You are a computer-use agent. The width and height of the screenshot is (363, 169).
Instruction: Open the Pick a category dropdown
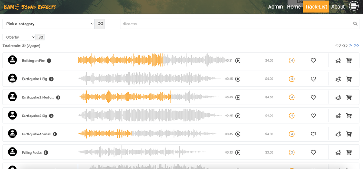49,24
